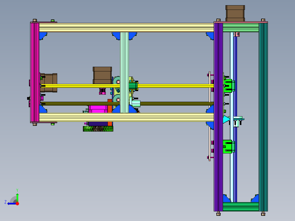Select the olive horizontal rod below the yellow rod
Screen dimensions: 295x221
click(127, 104)
